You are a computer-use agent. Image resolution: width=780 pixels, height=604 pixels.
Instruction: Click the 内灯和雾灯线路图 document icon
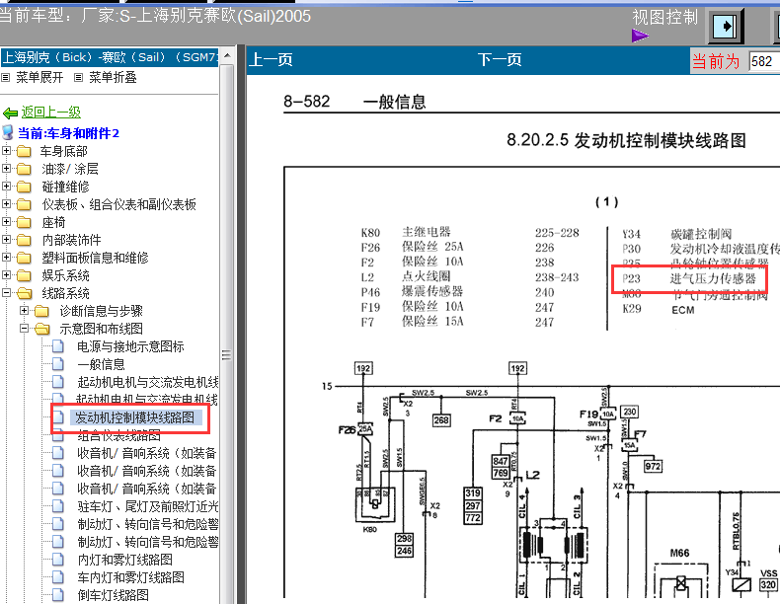[x=58, y=560]
